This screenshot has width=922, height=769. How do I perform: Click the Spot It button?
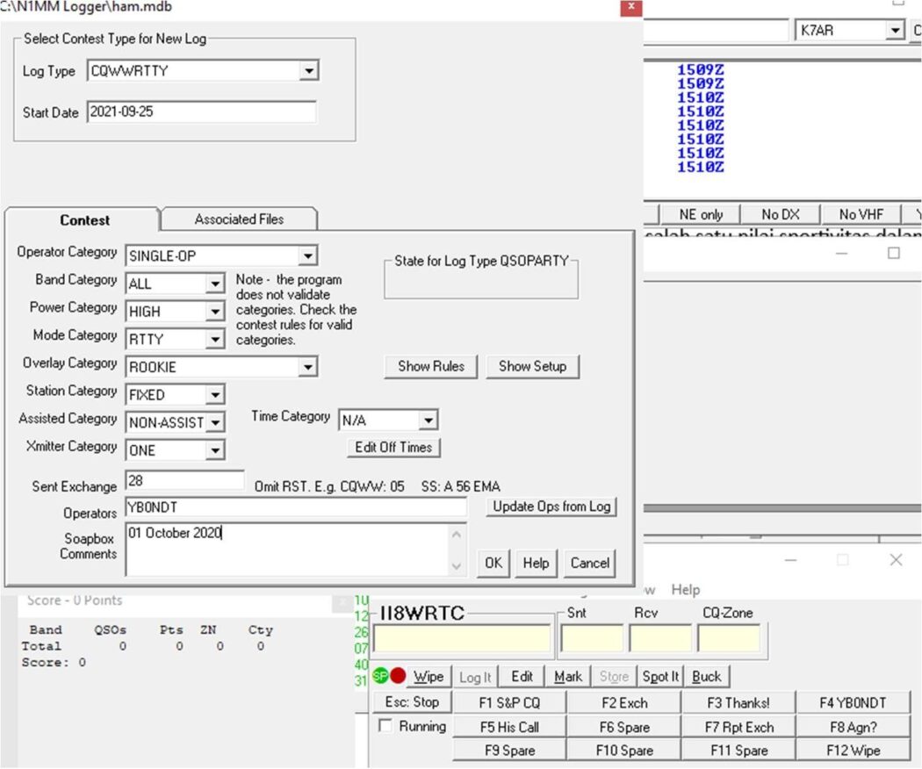point(660,677)
